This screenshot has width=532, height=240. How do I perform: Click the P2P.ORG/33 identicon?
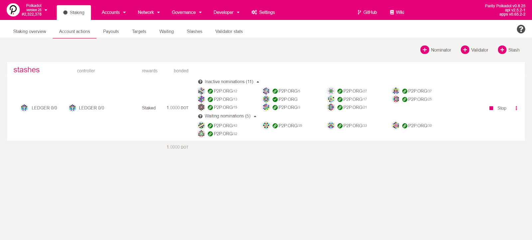(331, 125)
